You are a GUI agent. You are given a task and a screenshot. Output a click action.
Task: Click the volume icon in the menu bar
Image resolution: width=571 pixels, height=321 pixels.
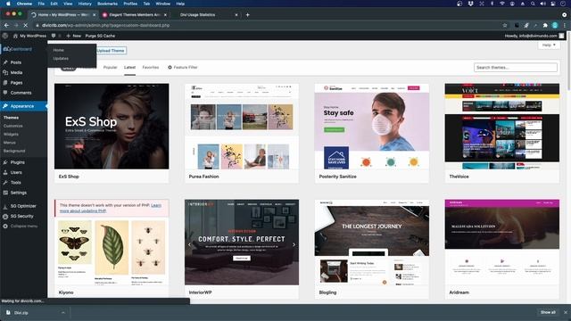click(543, 4)
